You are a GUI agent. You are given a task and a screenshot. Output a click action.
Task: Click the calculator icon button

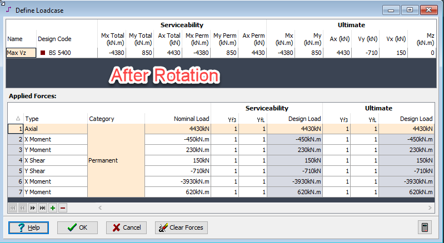click(x=425, y=227)
